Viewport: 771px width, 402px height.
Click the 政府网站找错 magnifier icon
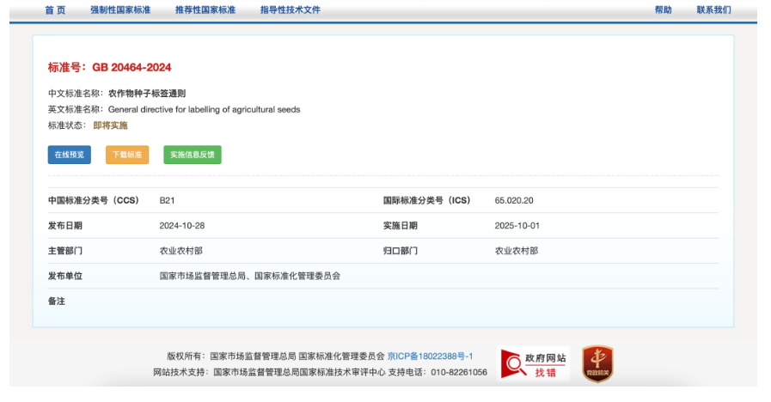pyautogui.click(x=514, y=364)
